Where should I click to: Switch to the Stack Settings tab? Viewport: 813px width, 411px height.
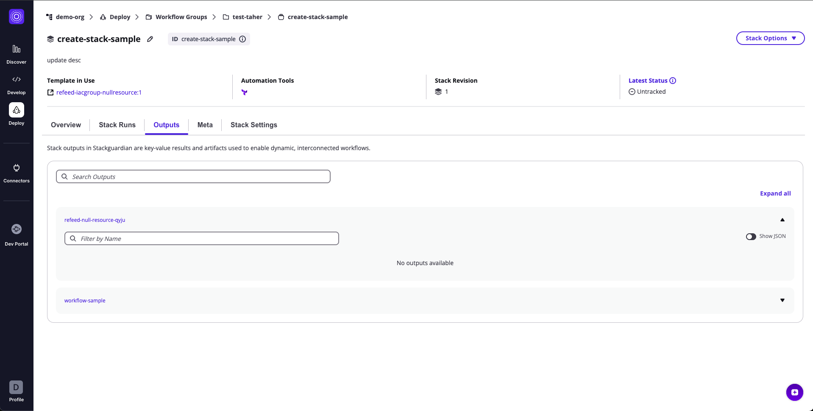(x=253, y=125)
